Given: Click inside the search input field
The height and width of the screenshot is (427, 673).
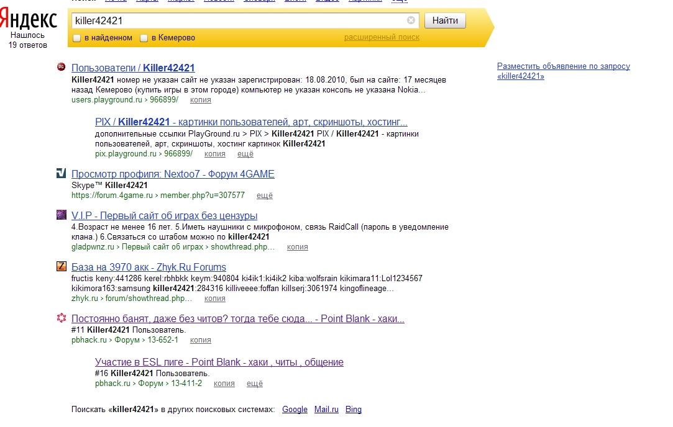Looking at the screenshot, I should coord(236,20).
